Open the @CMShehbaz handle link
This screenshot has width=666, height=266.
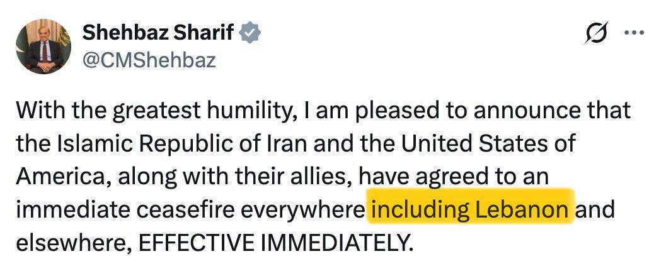tap(149, 60)
